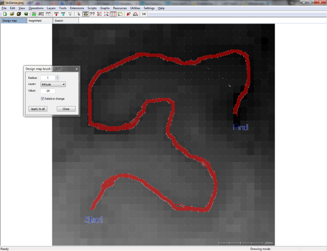Image resolution: width=327 pixels, height=251 pixels.
Task: Increase Radius with the up spinner arrow
Action: tap(57, 77)
